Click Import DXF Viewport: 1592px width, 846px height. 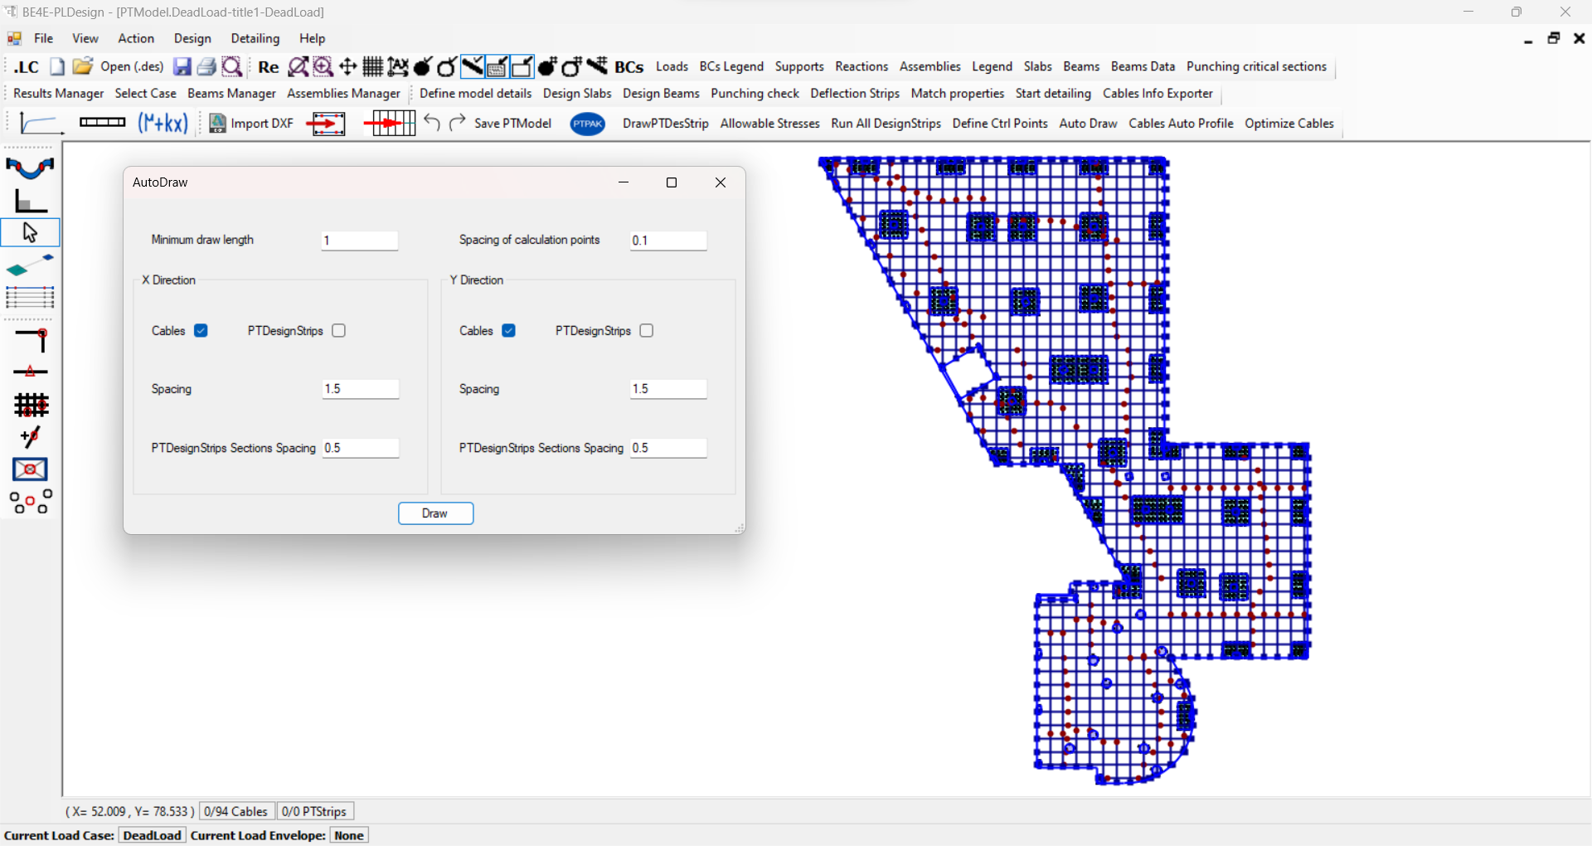pyautogui.click(x=252, y=124)
